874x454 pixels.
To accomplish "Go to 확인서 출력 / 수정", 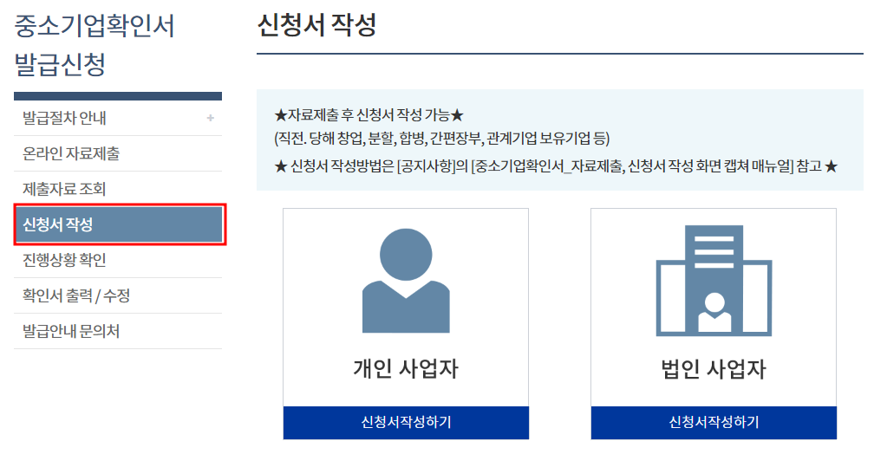I will (x=118, y=295).
